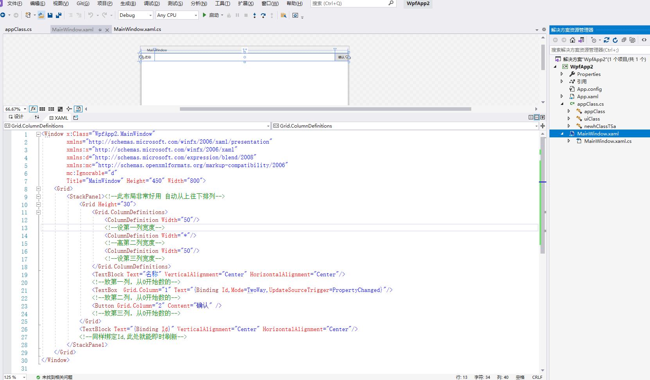
Task: Click the Solution Explorer search box
Action: 598,50
